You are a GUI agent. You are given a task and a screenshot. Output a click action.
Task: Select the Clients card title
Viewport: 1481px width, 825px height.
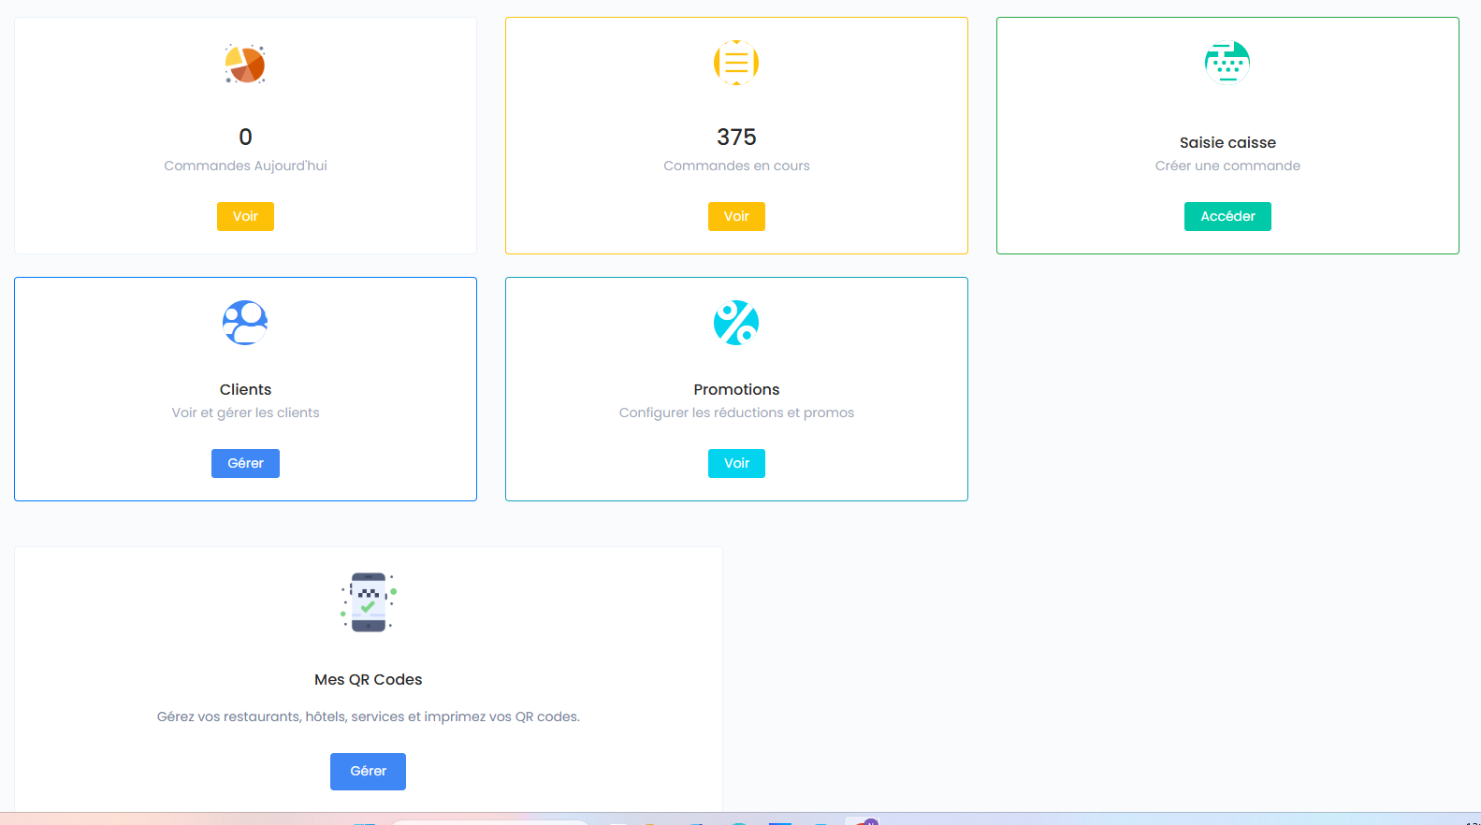[245, 390]
